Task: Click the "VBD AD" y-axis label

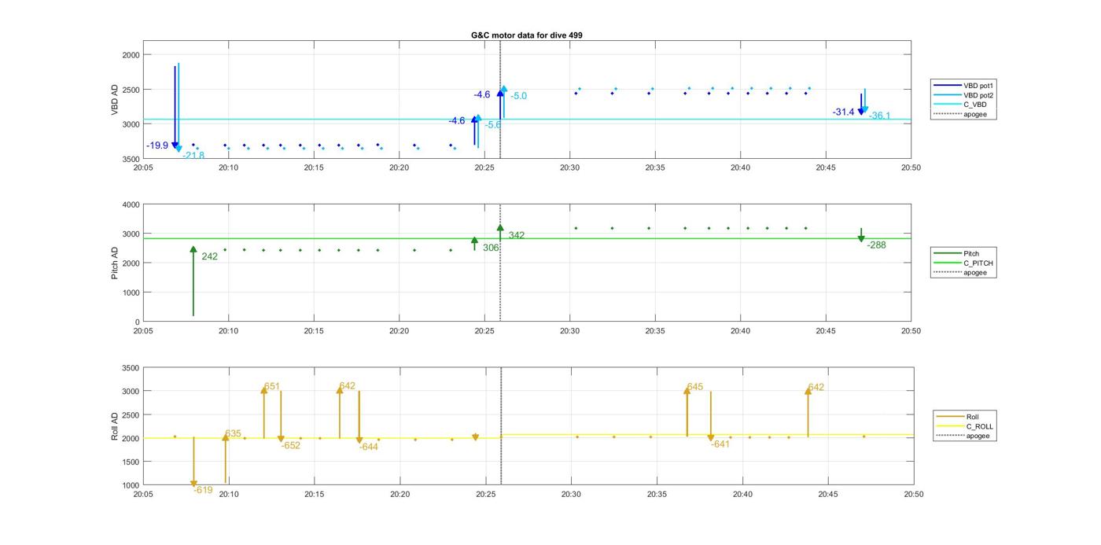Action: click(x=115, y=100)
